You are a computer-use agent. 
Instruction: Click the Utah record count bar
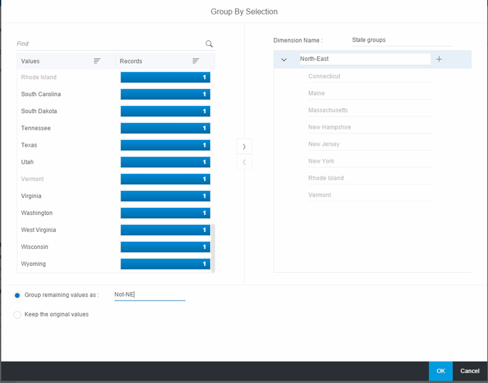pyautogui.click(x=165, y=162)
